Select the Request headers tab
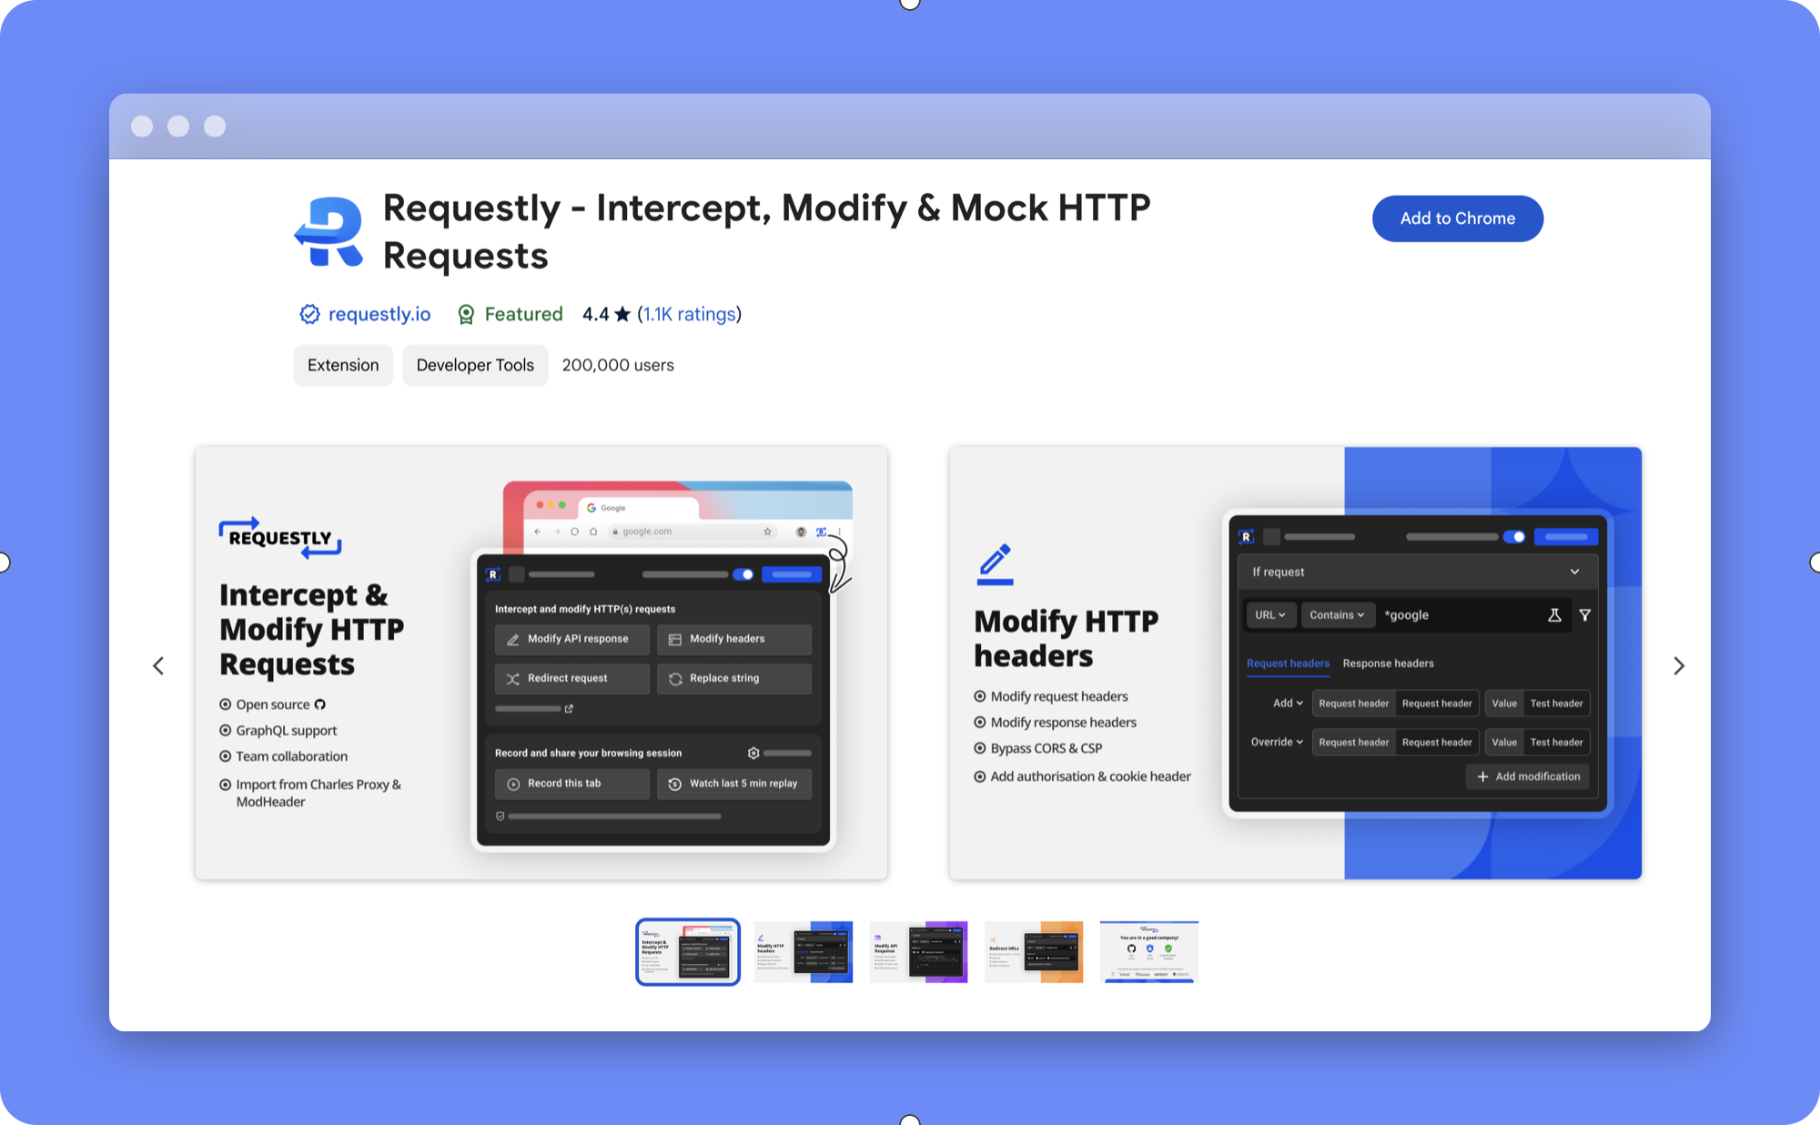This screenshot has height=1125, width=1820. coord(1288,664)
